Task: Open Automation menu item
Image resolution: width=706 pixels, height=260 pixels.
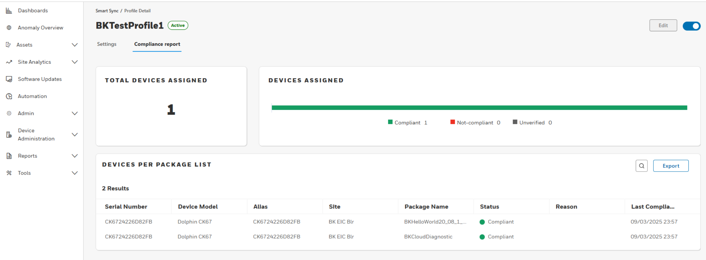Action: pos(32,96)
